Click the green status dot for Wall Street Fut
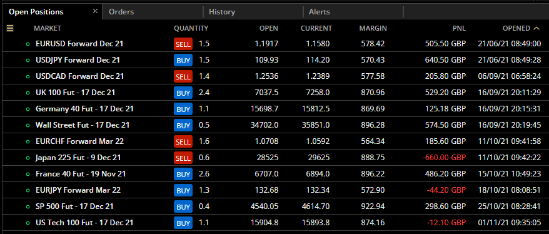The image size is (549, 234). click(28, 125)
